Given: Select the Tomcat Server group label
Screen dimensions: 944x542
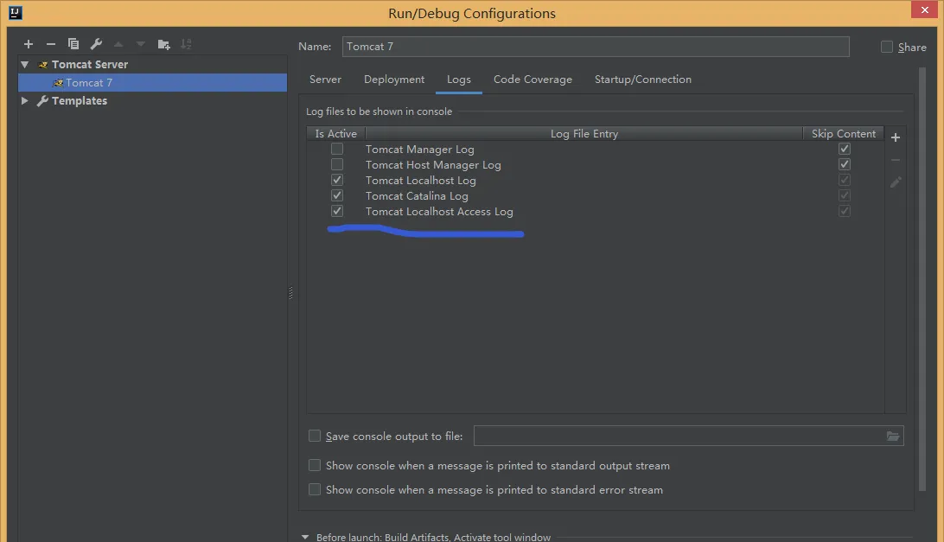Looking at the screenshot, I should pos(90,65).
